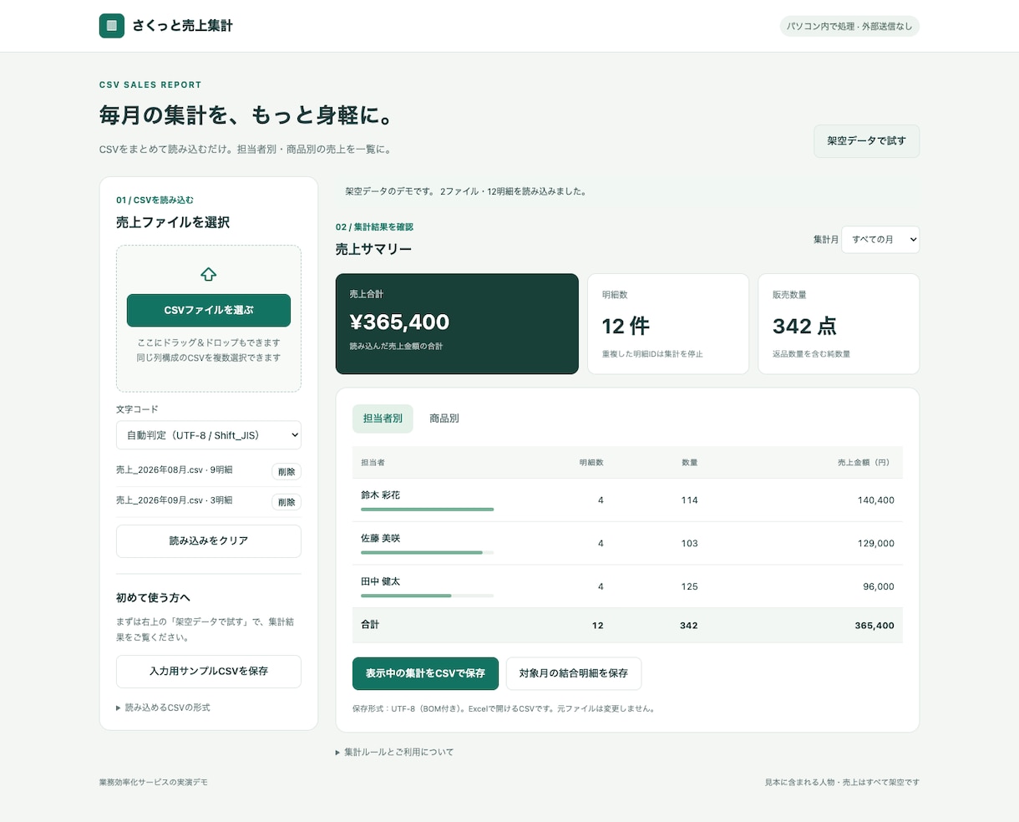
Task: Click 入力用サンプルCSVを保存 button
Action: 209,672
